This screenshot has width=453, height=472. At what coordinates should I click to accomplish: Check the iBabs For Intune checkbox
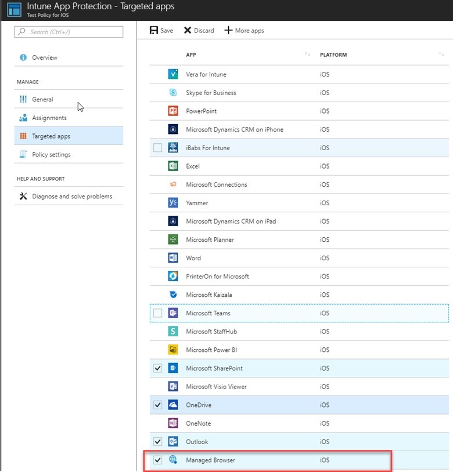point(157,148)
